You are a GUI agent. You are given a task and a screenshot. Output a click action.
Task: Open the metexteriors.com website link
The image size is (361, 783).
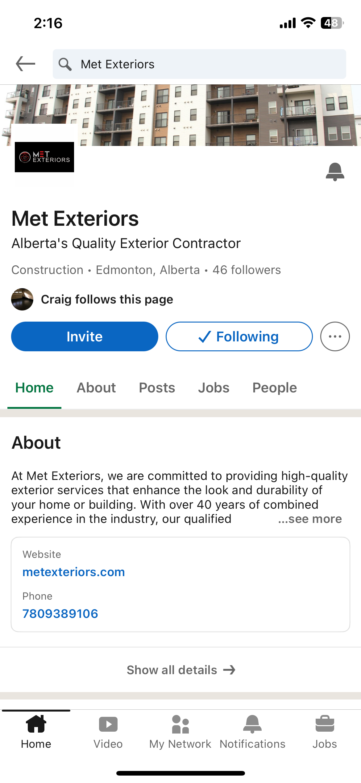(x=74, y=572)
